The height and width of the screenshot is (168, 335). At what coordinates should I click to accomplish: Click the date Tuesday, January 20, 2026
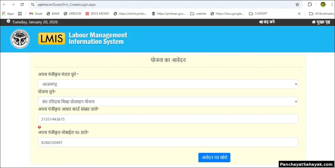(35, 22)
